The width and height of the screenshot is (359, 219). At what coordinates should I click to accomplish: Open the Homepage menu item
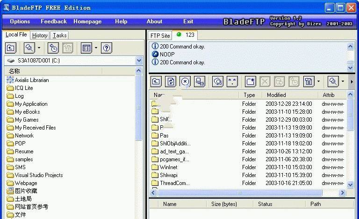pos(87,21)
